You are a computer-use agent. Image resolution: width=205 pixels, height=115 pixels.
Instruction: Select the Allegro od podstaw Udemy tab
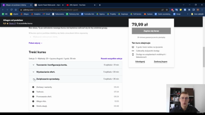point(17,5)
